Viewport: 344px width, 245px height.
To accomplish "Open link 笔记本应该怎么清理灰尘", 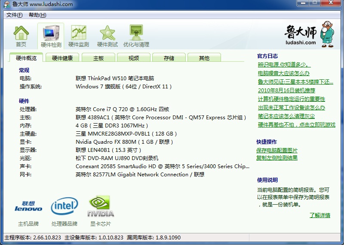I will click(x=286, y=116).
